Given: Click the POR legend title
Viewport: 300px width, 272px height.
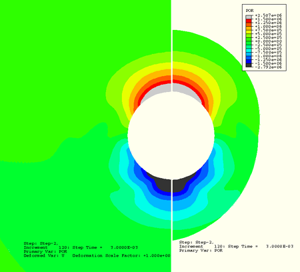Looking at the screenshot, I should [x=249, y=11].
